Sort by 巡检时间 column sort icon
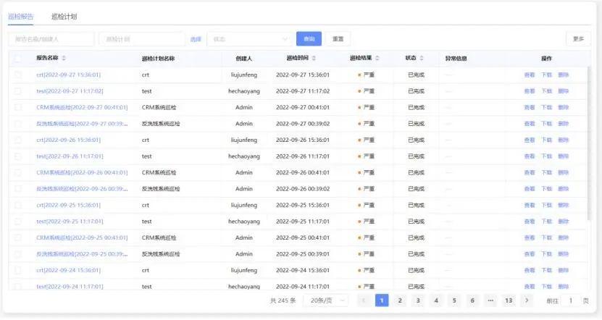Screen dimensions: 602x320 click(x=314, y=58)
